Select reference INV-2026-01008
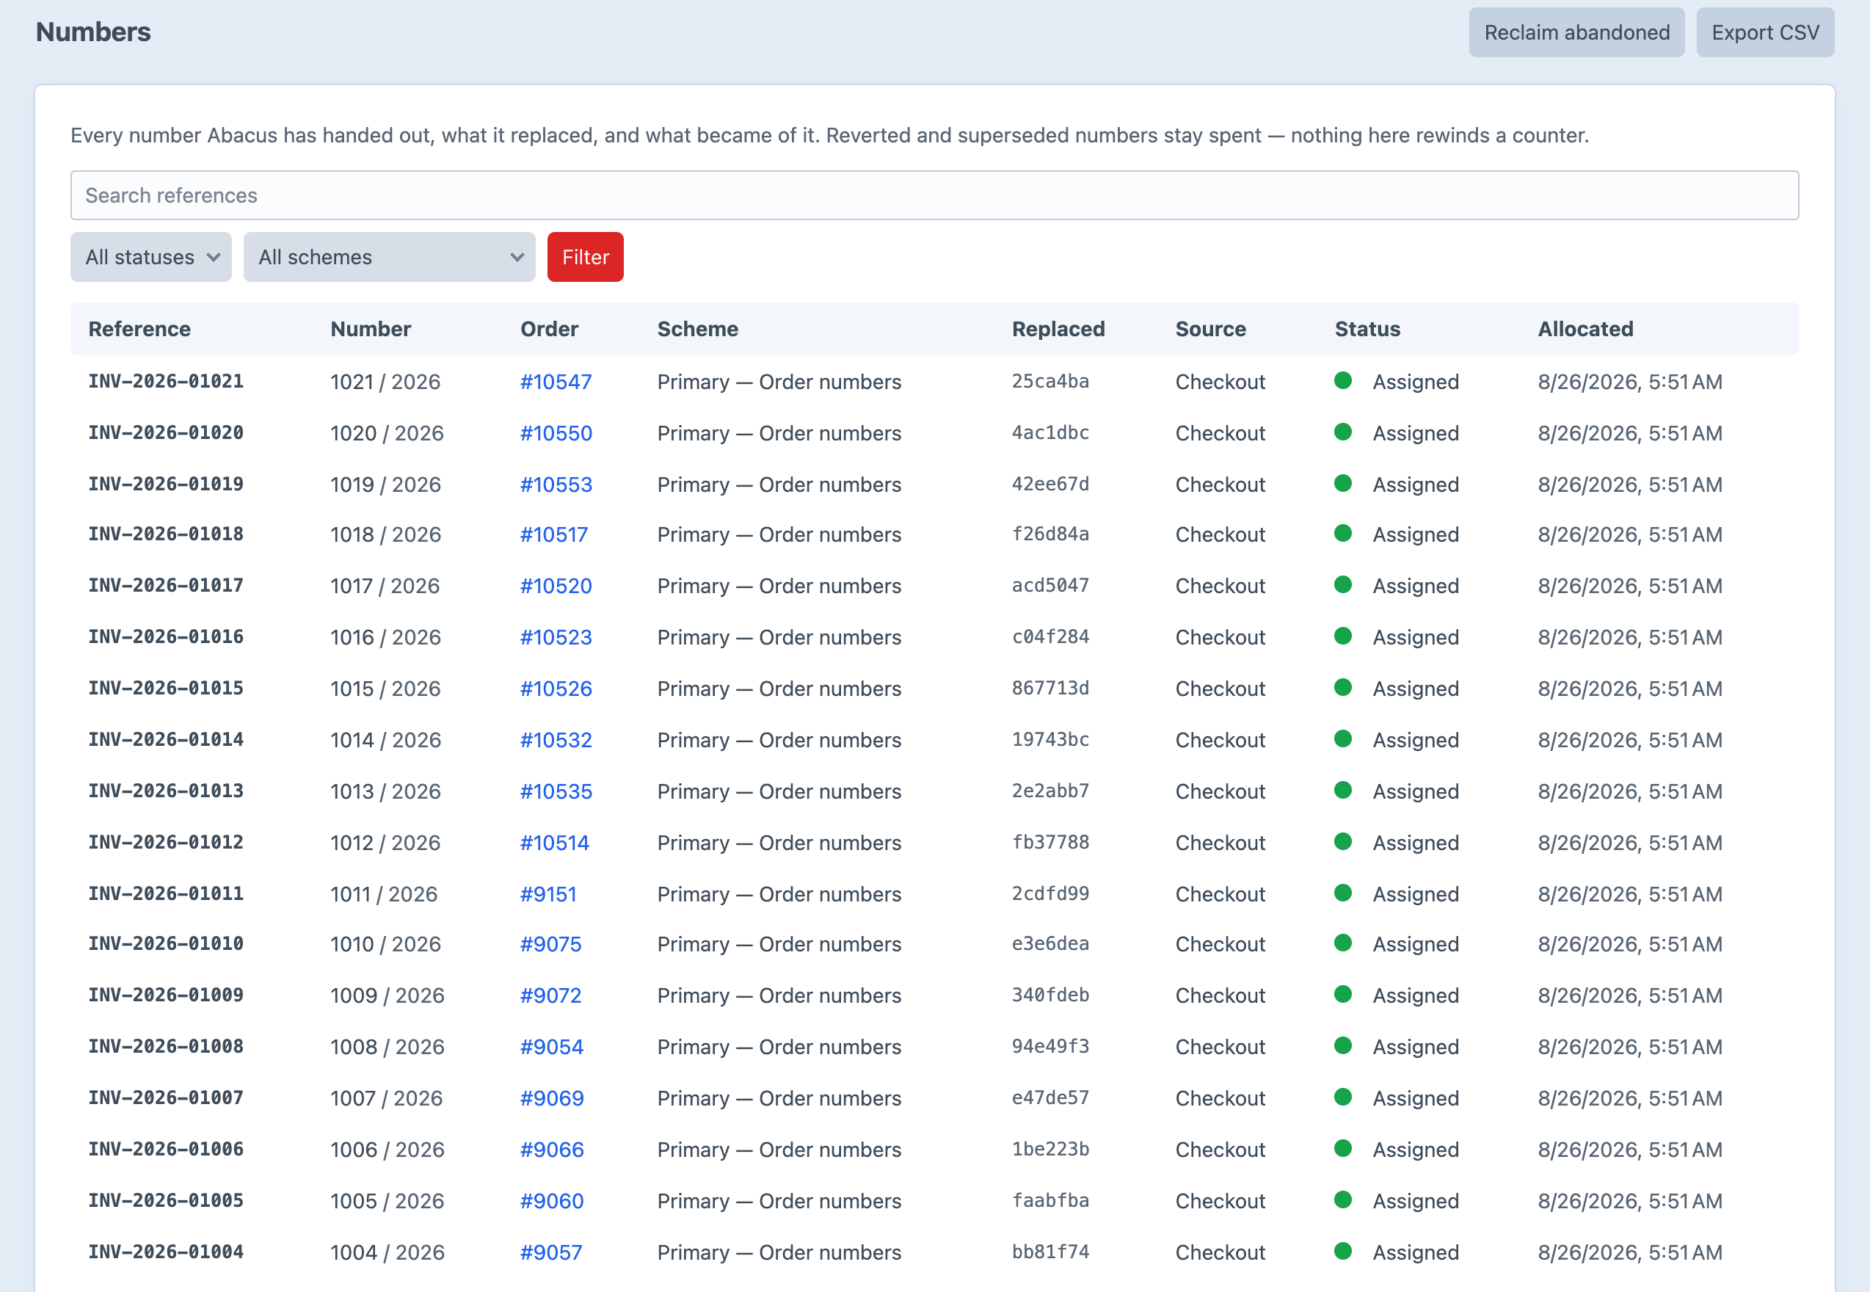The height and width of the screenshot is (1292, 1870). point(166,1047)
